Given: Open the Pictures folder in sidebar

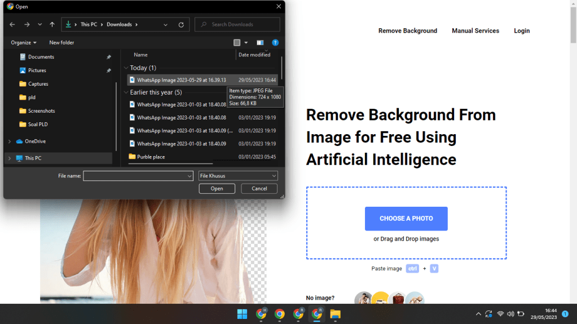Looking at the screenshot, I should [x=37, y=70].
